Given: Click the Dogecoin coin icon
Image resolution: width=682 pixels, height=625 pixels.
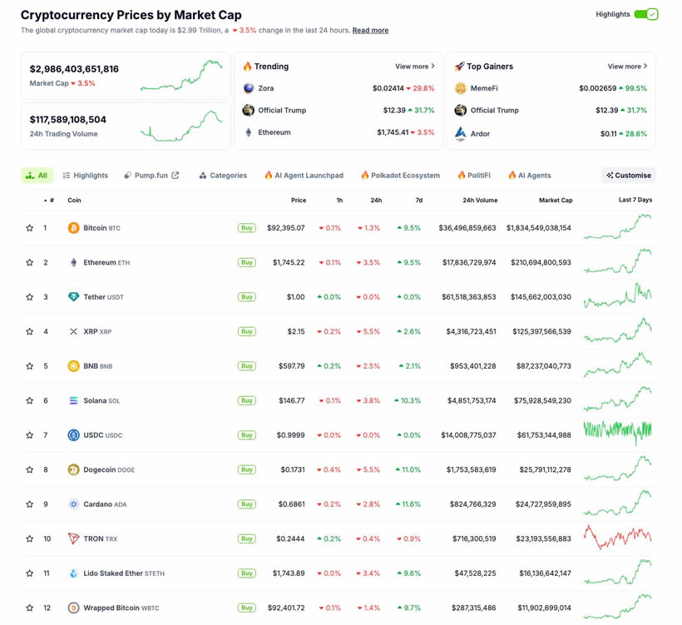Looking at the screenshot, I should (x=73, y=470).
